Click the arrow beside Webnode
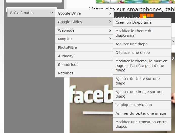The image size is (175, 133). tap(110, 30)
